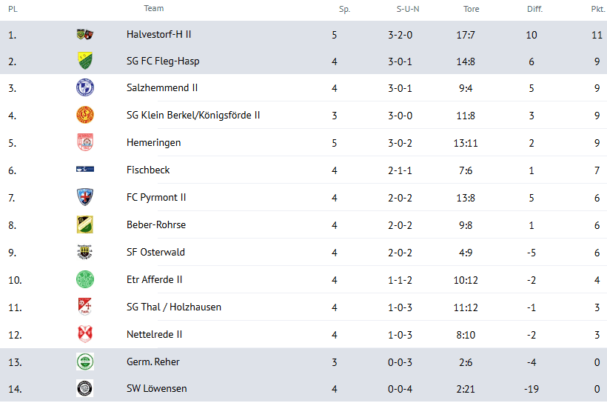607x403 pixels.
Task: Click the SG Klein Berkel/Königsförde II orange logo
Action: click(85, 115)
